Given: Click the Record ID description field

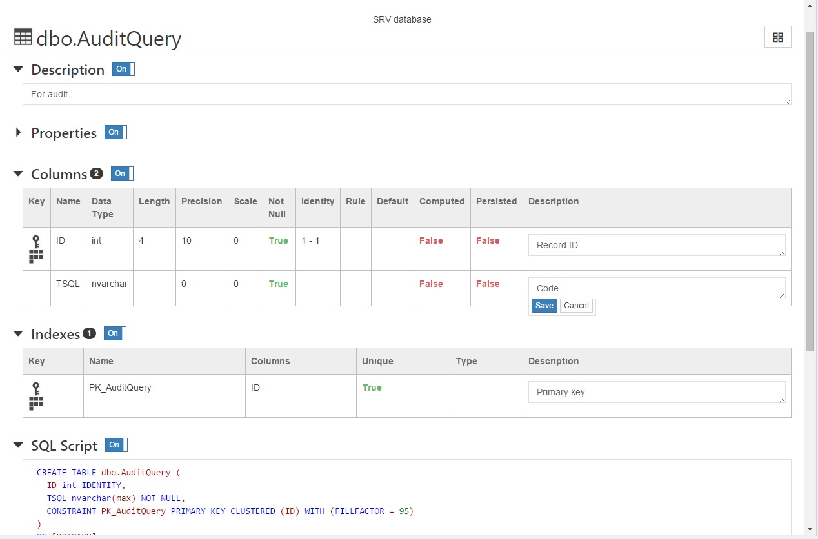Looking at the screenshot, I should click(656, 245).
